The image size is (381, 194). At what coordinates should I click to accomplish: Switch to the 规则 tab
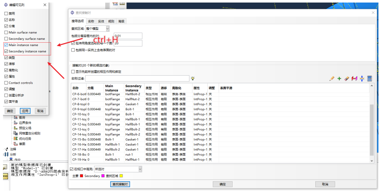coord(111,21)
